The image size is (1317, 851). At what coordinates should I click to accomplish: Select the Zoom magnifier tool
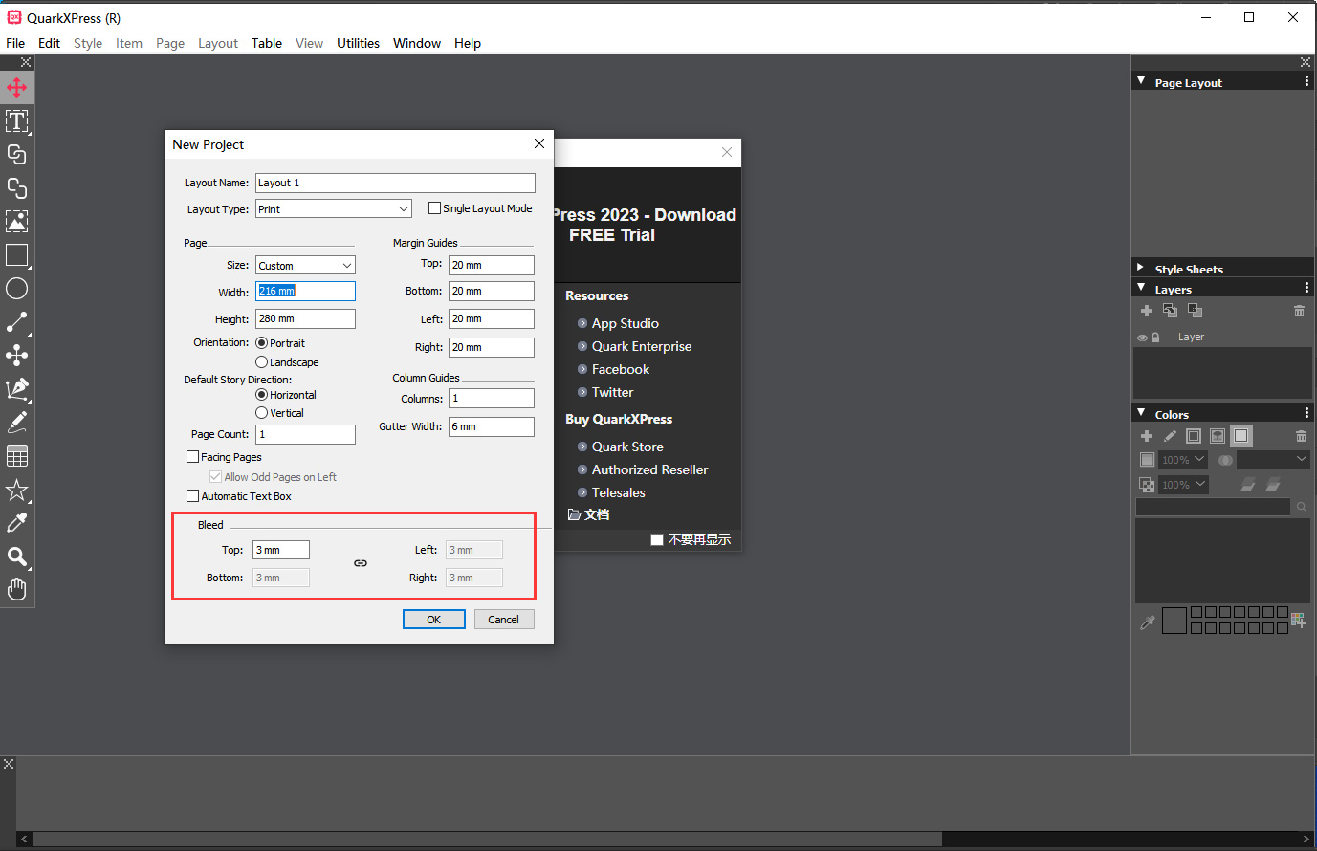(17, 556)
